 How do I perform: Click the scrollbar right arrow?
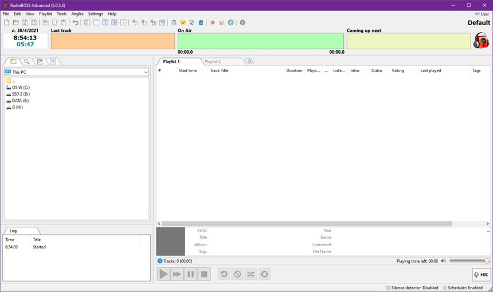[x=488, y=223]
